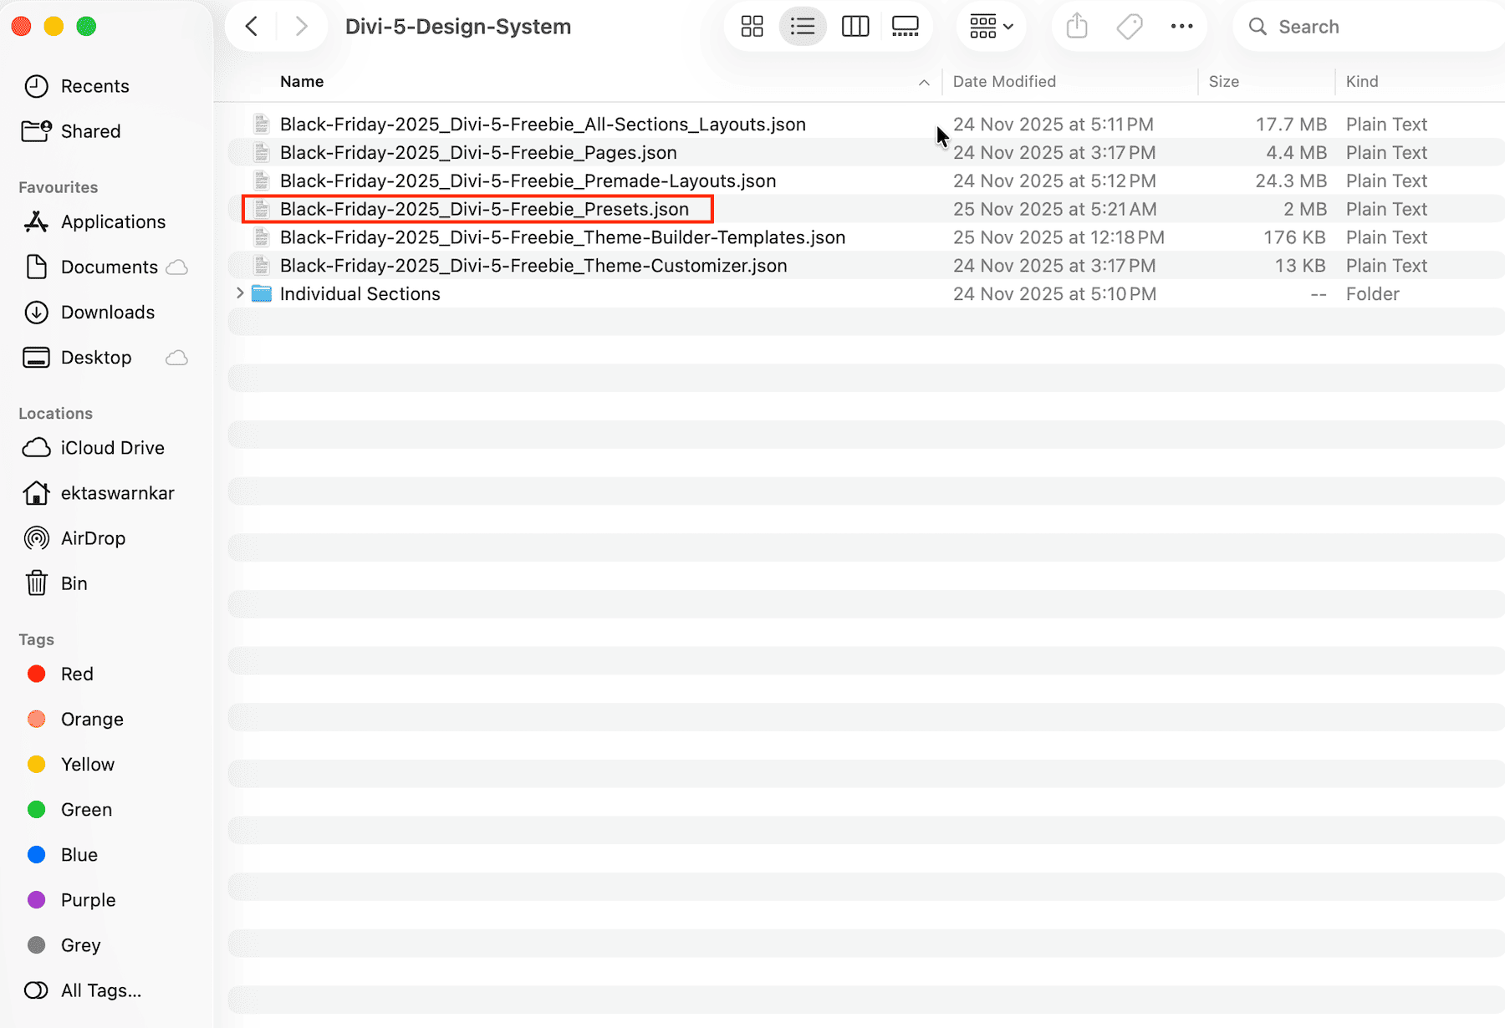Open the grouping options dropdown
Image resolution: width=1505 pixels, height=1028 pixels.
click(x=991, y=26)
